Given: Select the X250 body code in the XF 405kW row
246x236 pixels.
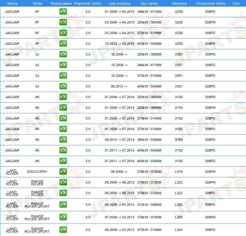Looking at the screenshot, I should pos(179,44).
